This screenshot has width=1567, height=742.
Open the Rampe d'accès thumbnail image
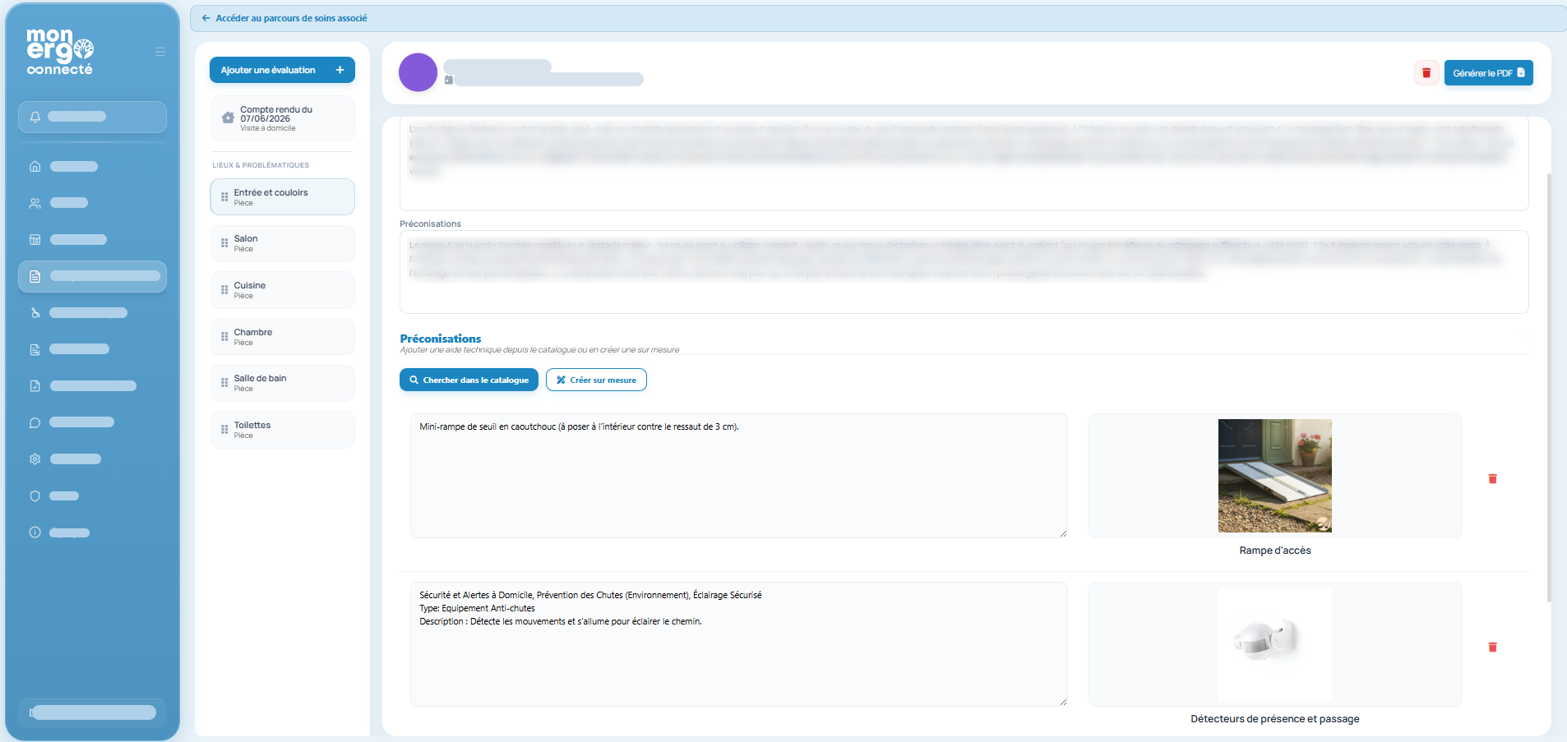click(x=1274, y=476)
